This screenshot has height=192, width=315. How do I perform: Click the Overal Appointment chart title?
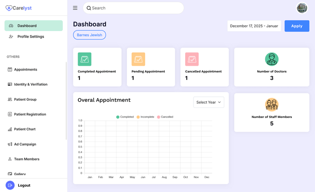click(x=104, y=100)
